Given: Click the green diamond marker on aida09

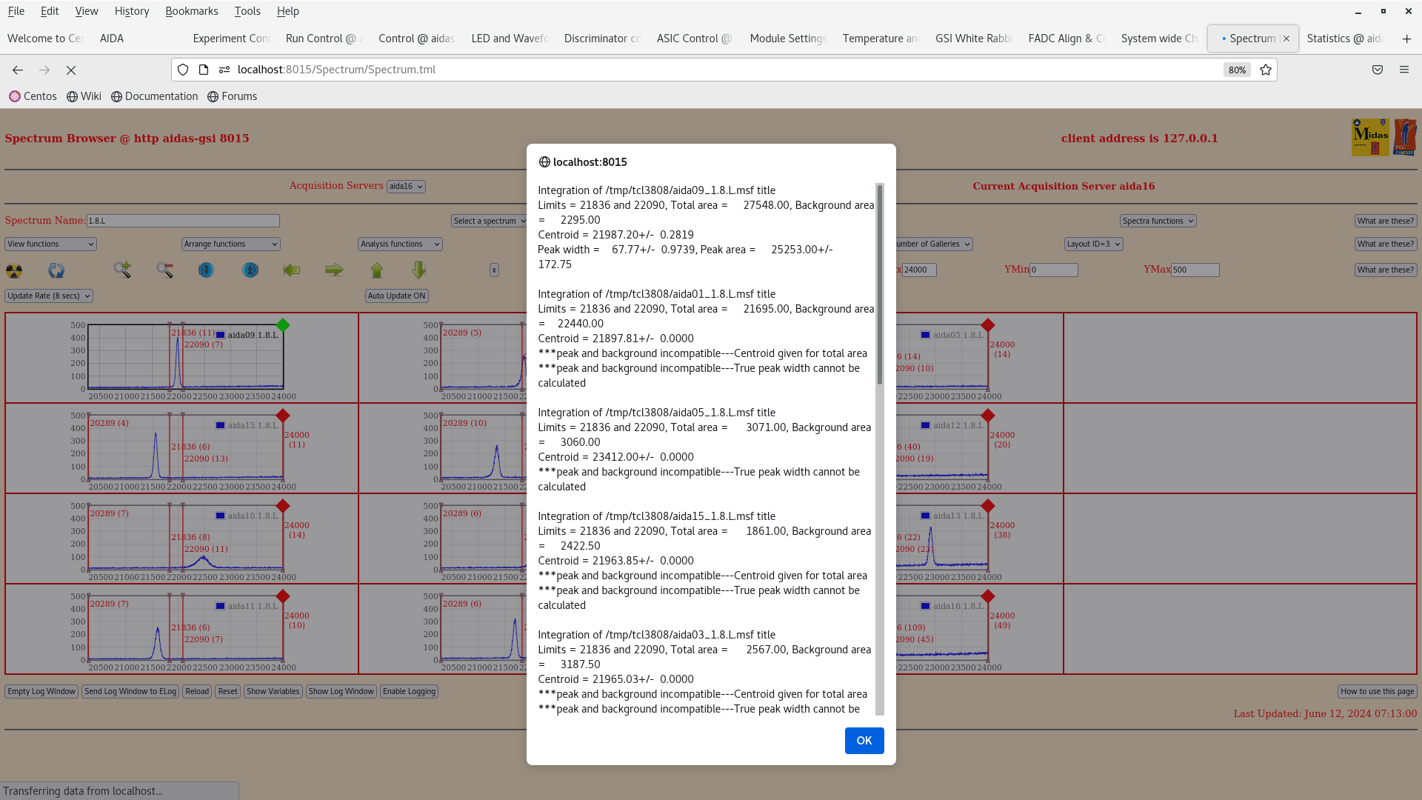Looking at the screenshot, I should pyautogui.click(x=283, y=325).
